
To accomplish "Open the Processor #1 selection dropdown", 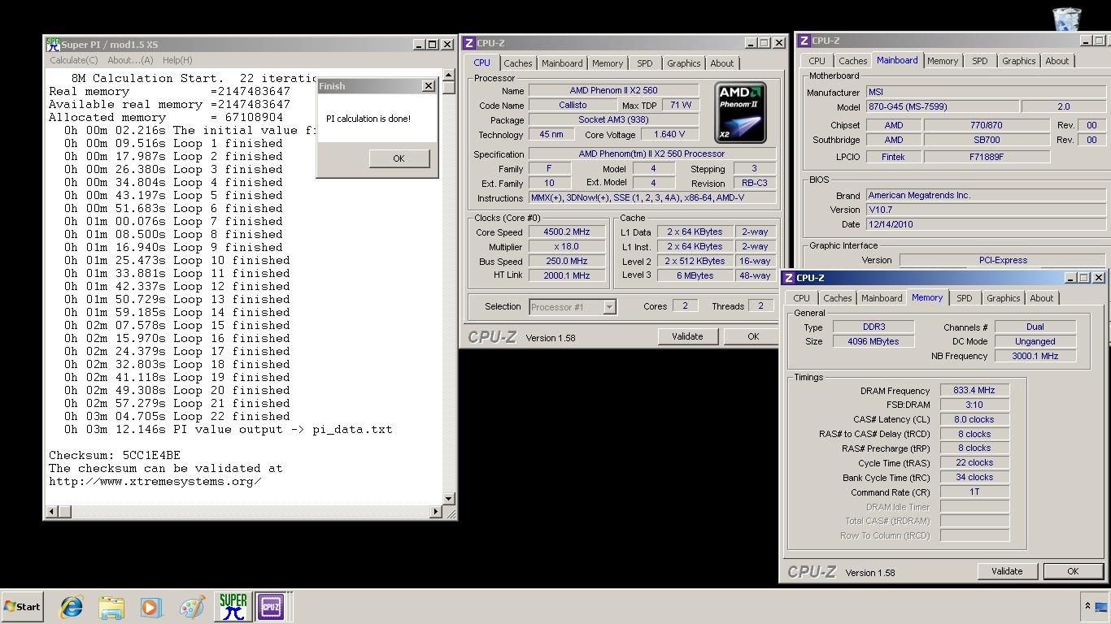I will point(609,306).
